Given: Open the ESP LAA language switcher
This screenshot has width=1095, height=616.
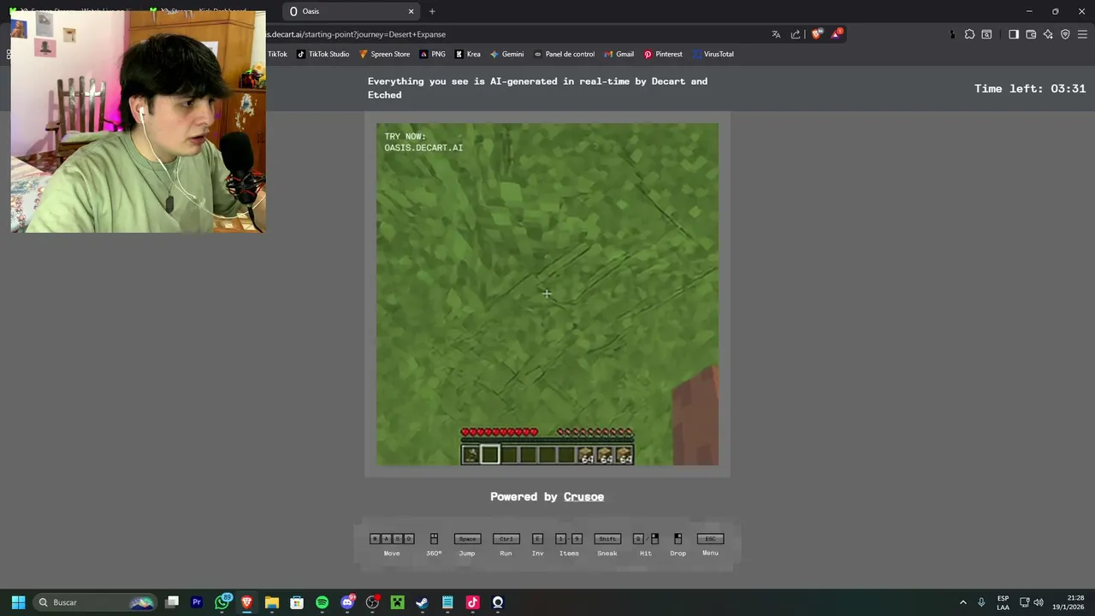Looking at the screenshot, I should coord(1003,602).
